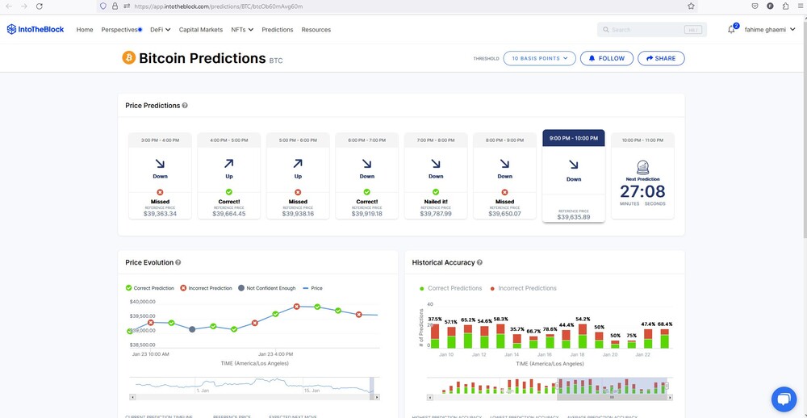Click the 27:08 countdown timer

[x=643, y=191]
